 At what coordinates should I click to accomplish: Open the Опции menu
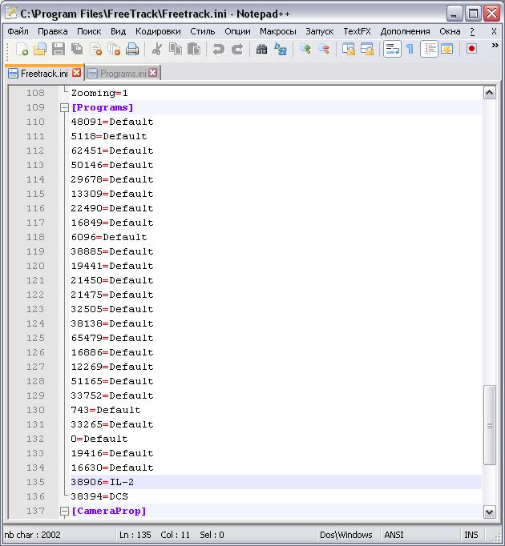coord(237,31)
